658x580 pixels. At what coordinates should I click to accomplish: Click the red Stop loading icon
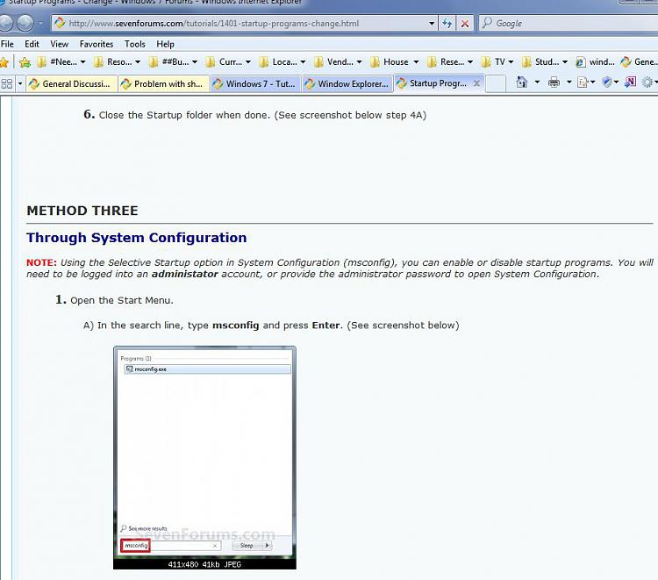(465, 24)
